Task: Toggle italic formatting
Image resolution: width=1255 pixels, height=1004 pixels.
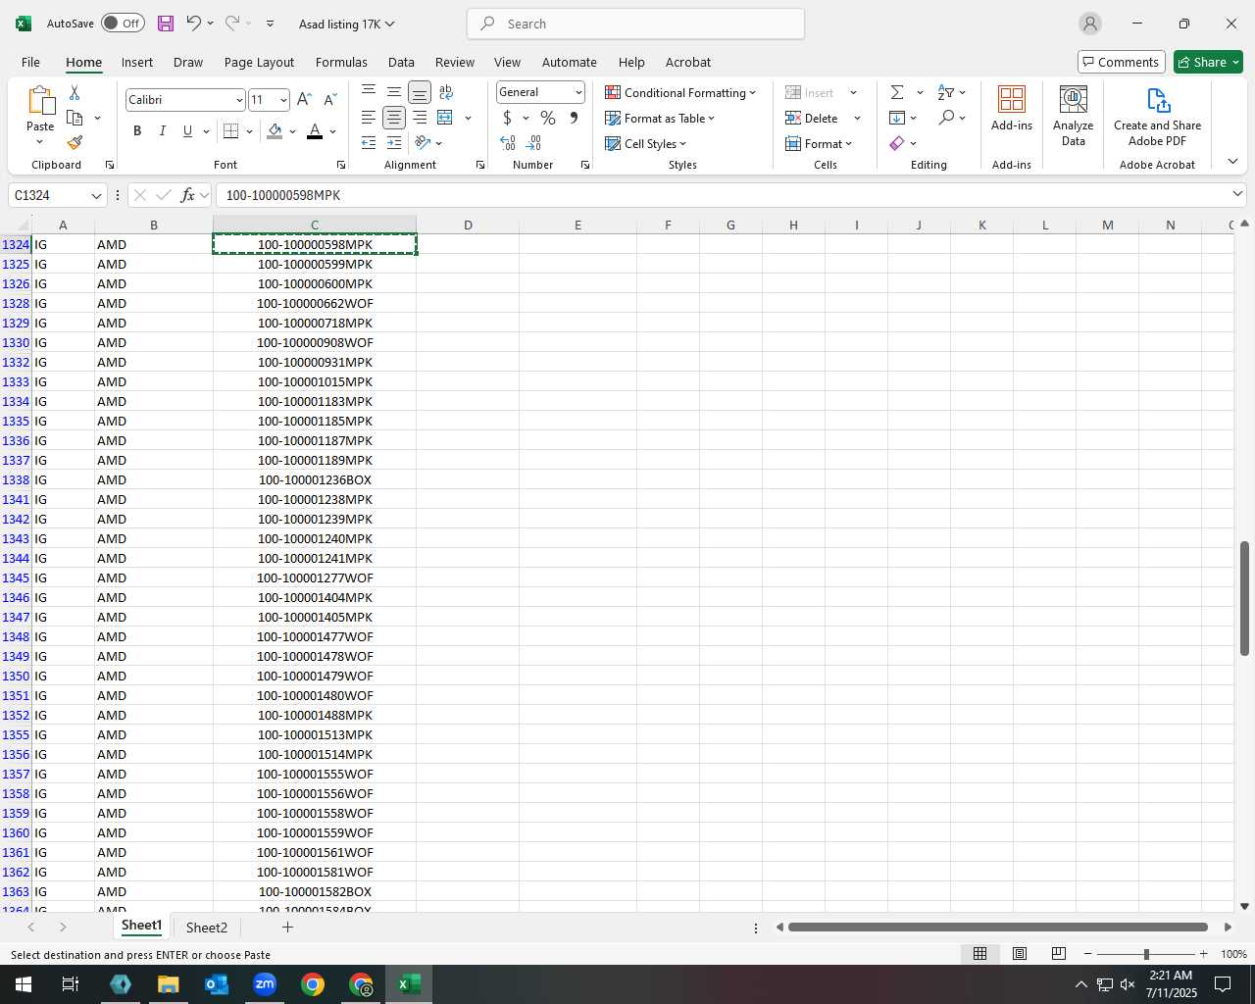Action: tap(163, 130)
